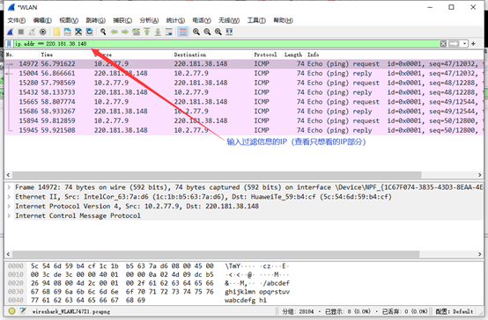Open the 捕获(C) menu
Screen dimensions: 488x320
(x=122, y=20)
